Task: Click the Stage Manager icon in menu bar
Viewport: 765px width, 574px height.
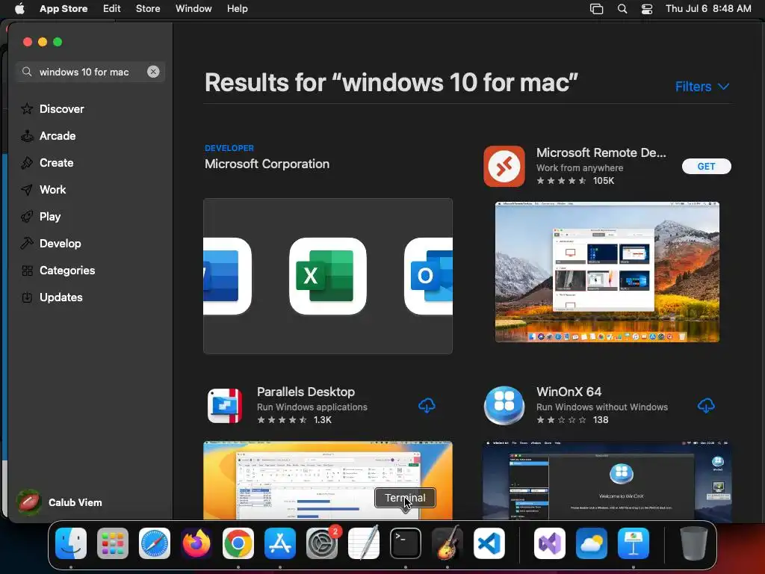Action: 596,9
